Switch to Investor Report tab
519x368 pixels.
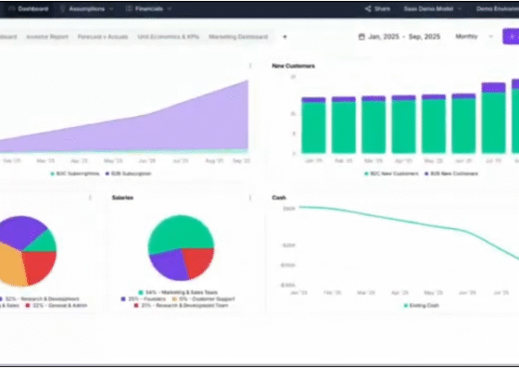click(x=47, y=37)
